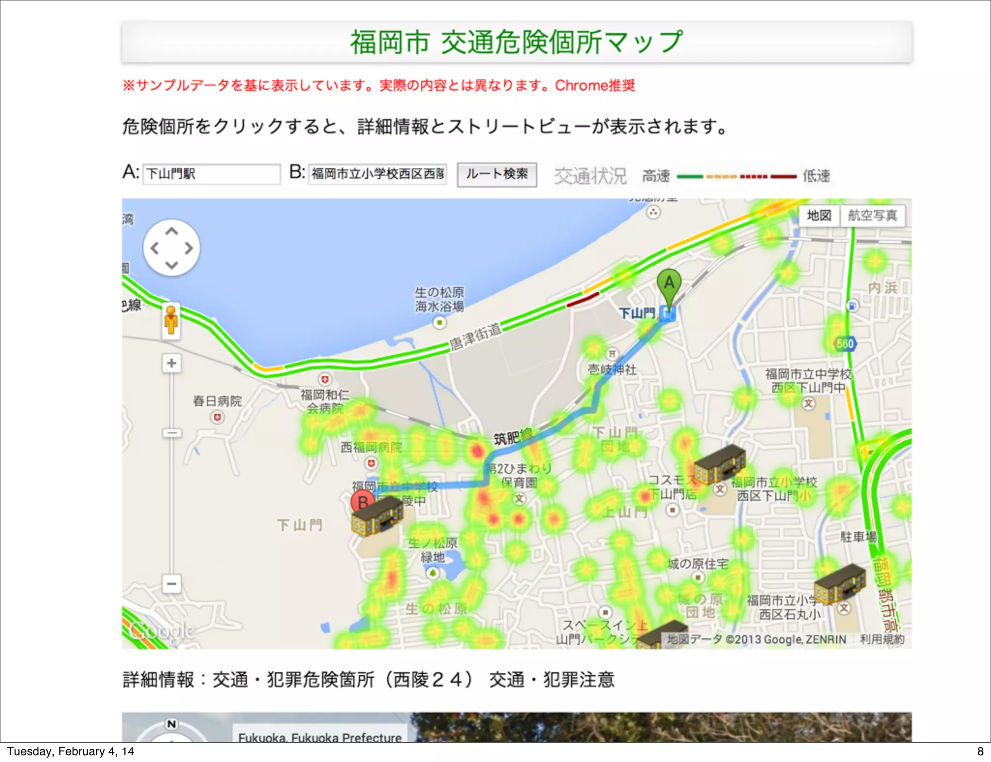
Task: Click the zoom in plus button
Action: click(x=171, y=363)
